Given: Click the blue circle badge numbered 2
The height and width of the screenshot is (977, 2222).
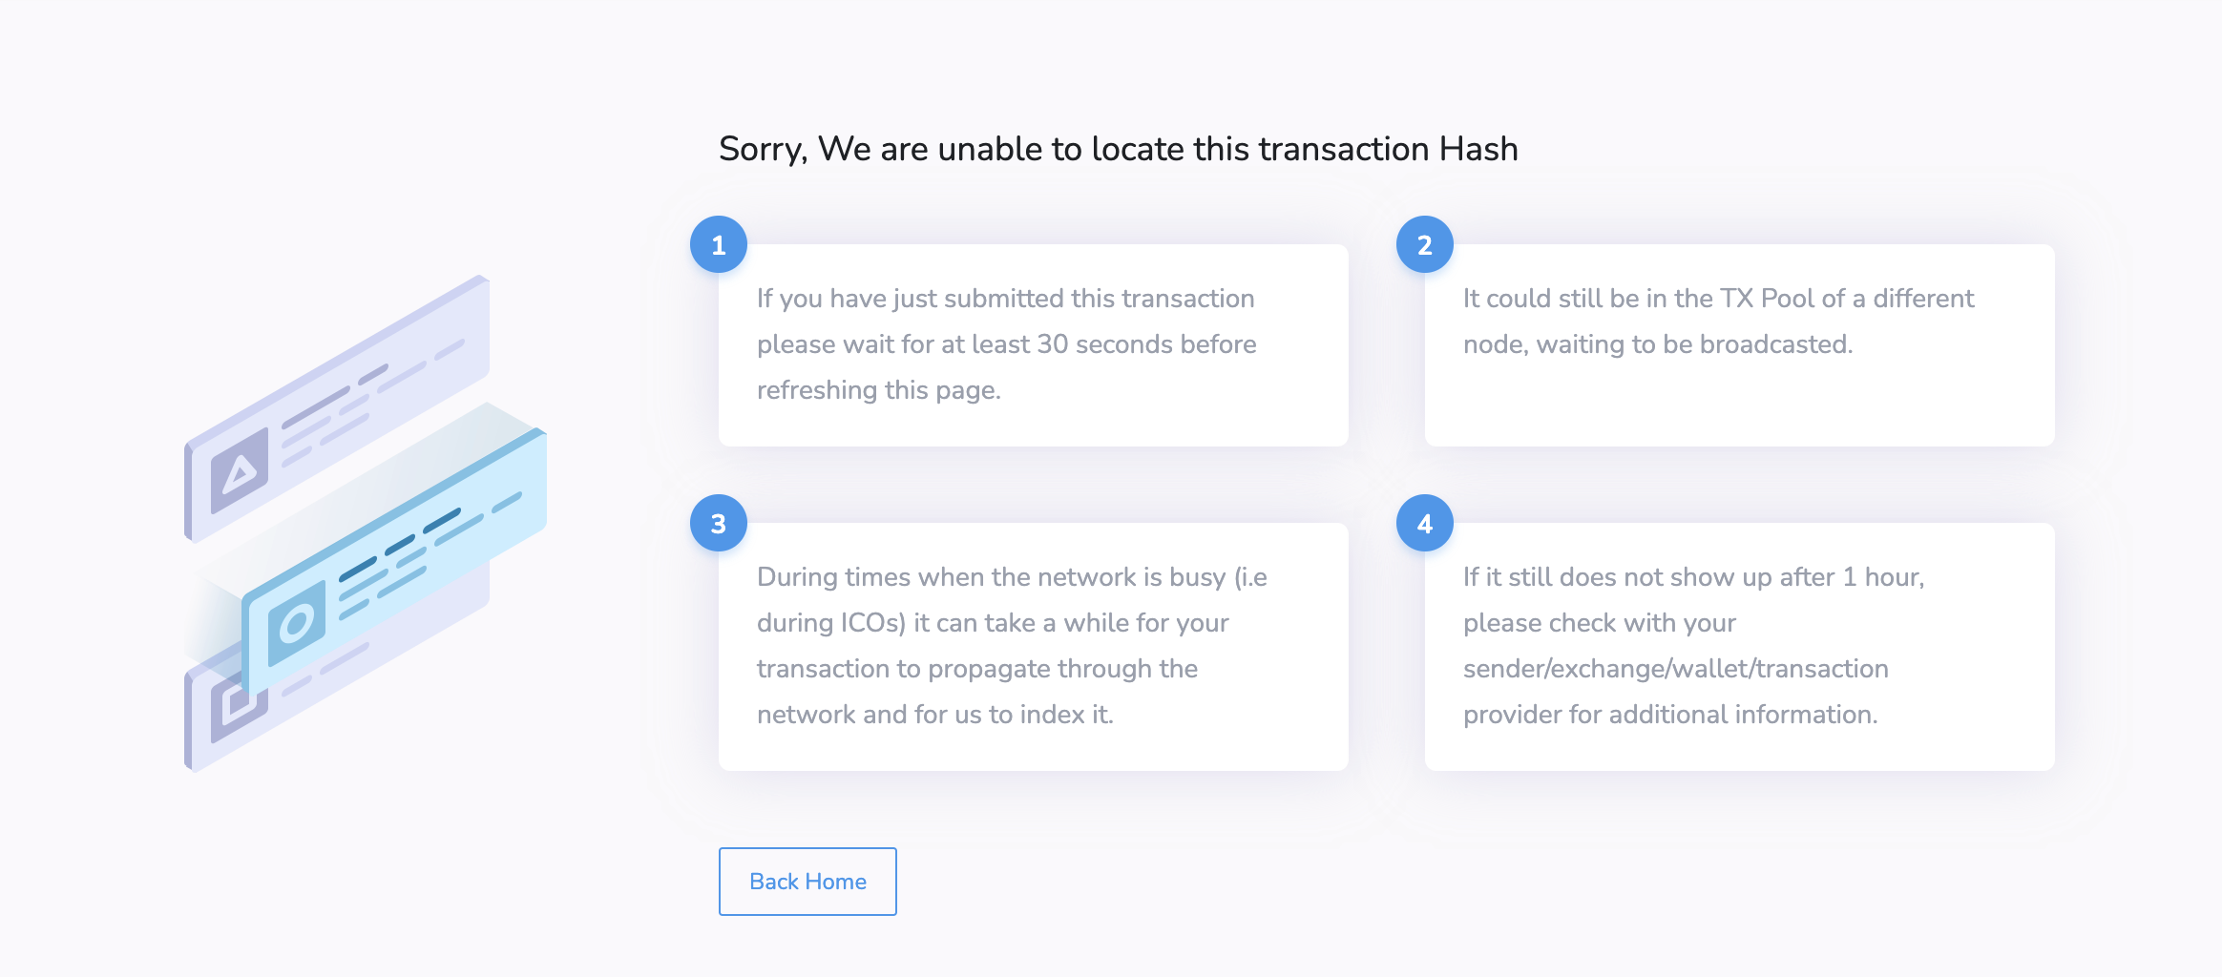Looking at the screenshot, I should [1424, 244].
